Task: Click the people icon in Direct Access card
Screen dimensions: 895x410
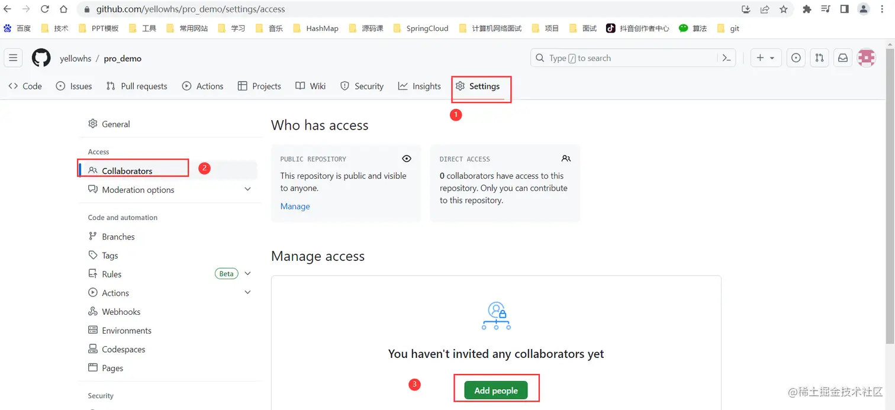Action: click(x=566, y=159)
